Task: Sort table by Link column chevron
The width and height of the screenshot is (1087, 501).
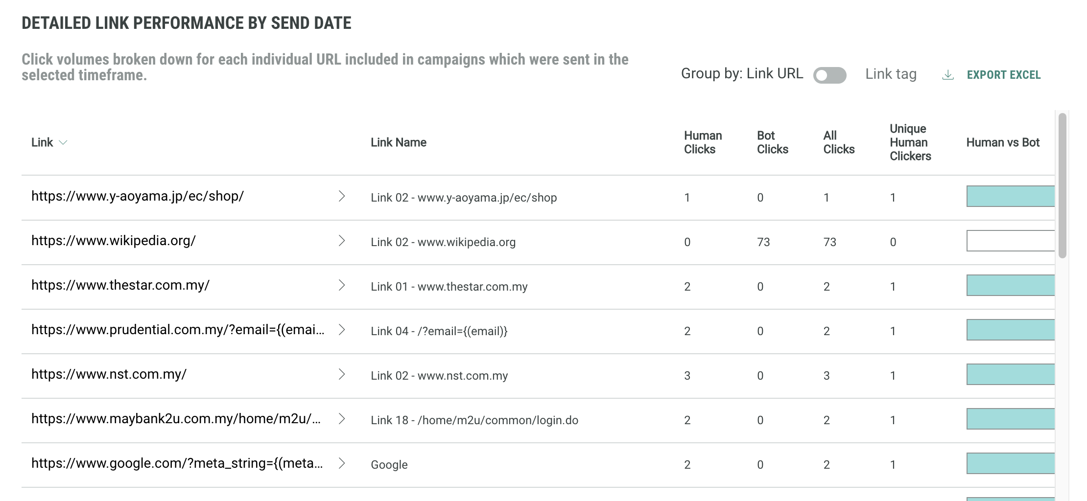Action: pyautogui.click(x=63, y=142)
